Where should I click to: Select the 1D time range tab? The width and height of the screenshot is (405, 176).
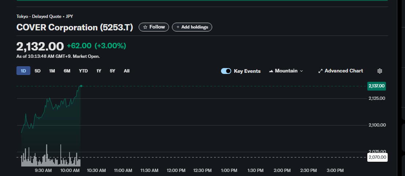[23, 71]
